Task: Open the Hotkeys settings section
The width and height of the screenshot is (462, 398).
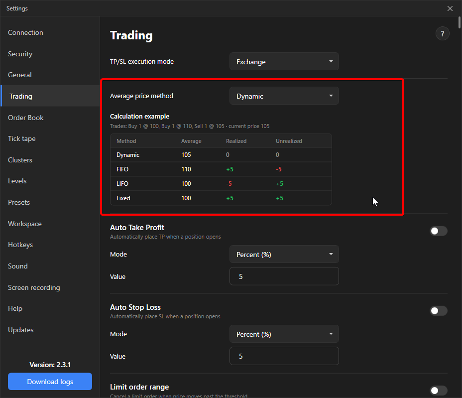Action: point(50,245)
